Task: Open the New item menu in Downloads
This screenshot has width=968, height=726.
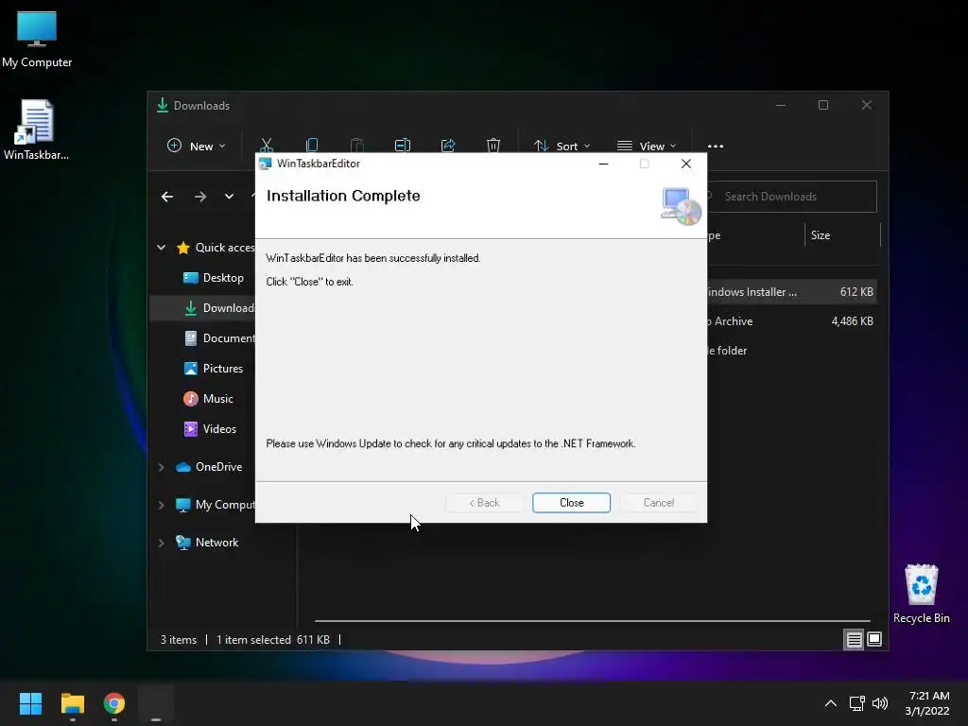Action: 197,147
